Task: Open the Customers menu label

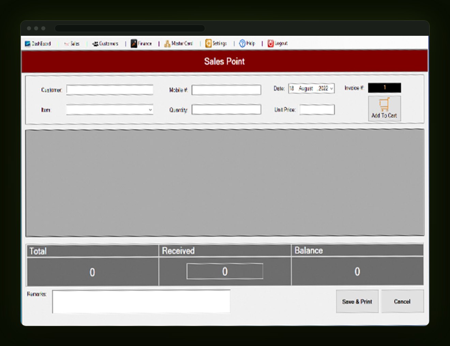Action: [x=109, y=44]
